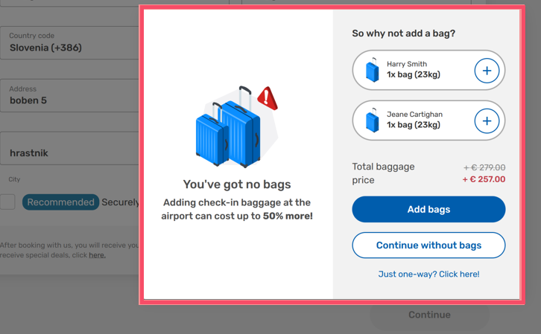
Task: Tick the checkbox next to Recommended
Action: click(7, 202)
